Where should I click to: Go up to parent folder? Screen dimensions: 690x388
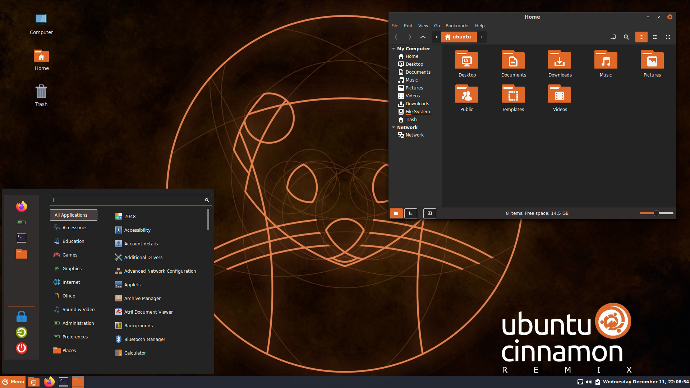click(423, 37)
